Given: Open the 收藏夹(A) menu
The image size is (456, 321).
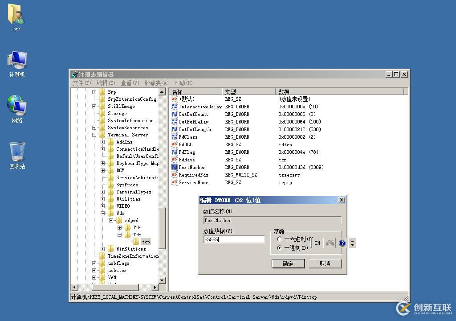Looking at the screenshot, I should 156,83.
